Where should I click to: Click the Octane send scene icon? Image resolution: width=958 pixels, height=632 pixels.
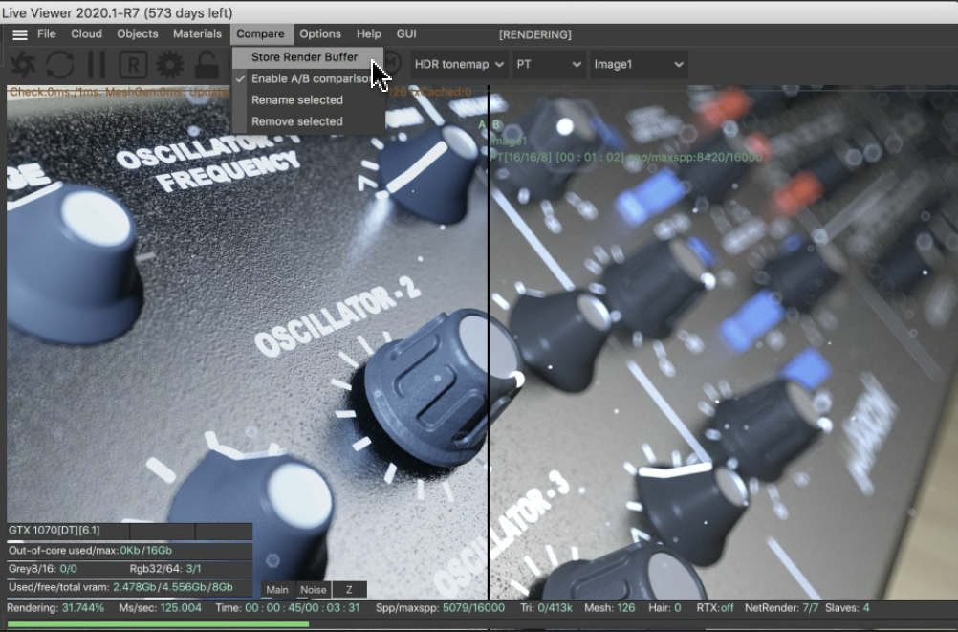click(x=23, y=64)
